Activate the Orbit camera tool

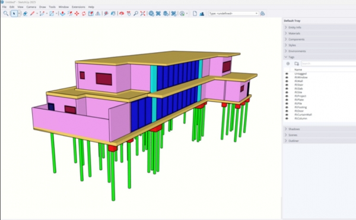point(122,14)
